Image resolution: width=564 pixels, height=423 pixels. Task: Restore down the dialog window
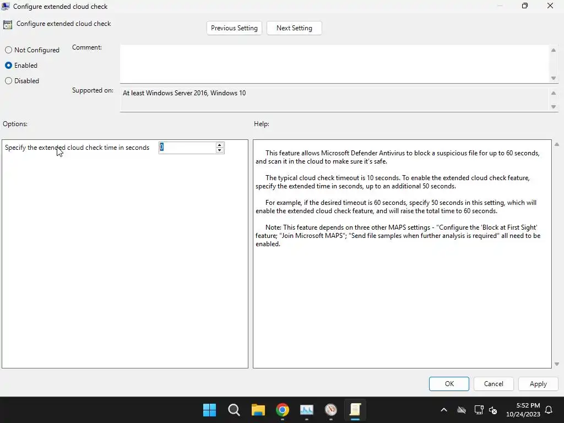[x=525, y=6]
